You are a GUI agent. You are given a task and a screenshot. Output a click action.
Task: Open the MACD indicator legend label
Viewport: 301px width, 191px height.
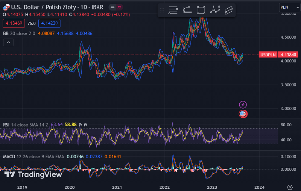pos(9,156)
